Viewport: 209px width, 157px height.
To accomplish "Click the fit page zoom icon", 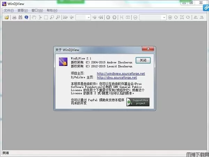I will pyautogui.click(x=176, y=17).
